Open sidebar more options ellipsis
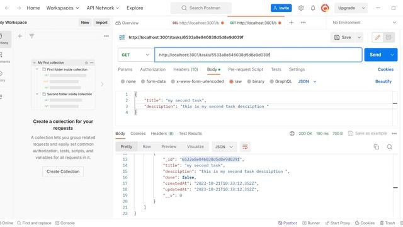This screenshot has width=403, height=227. coord(106,36)
